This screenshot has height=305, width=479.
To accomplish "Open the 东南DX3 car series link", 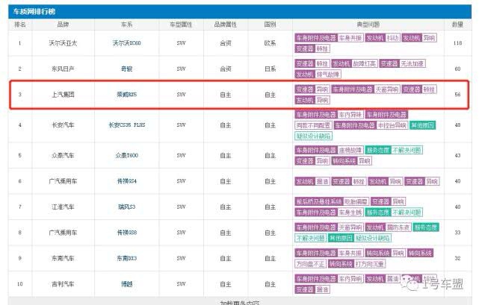I will pyautogui.click(x=127, y=258).
